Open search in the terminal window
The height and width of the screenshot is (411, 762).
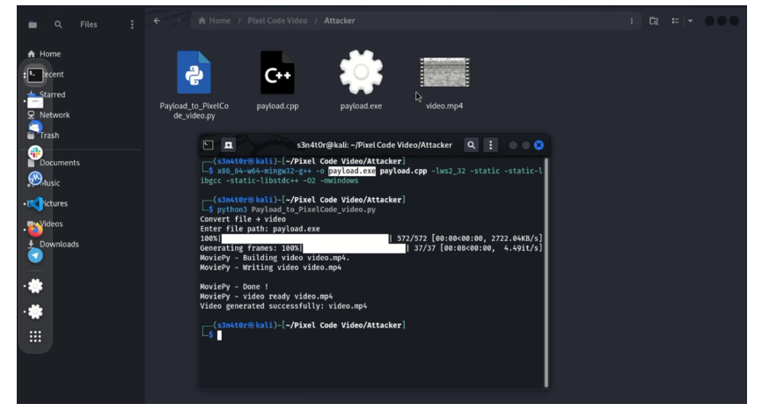point(471,144)
